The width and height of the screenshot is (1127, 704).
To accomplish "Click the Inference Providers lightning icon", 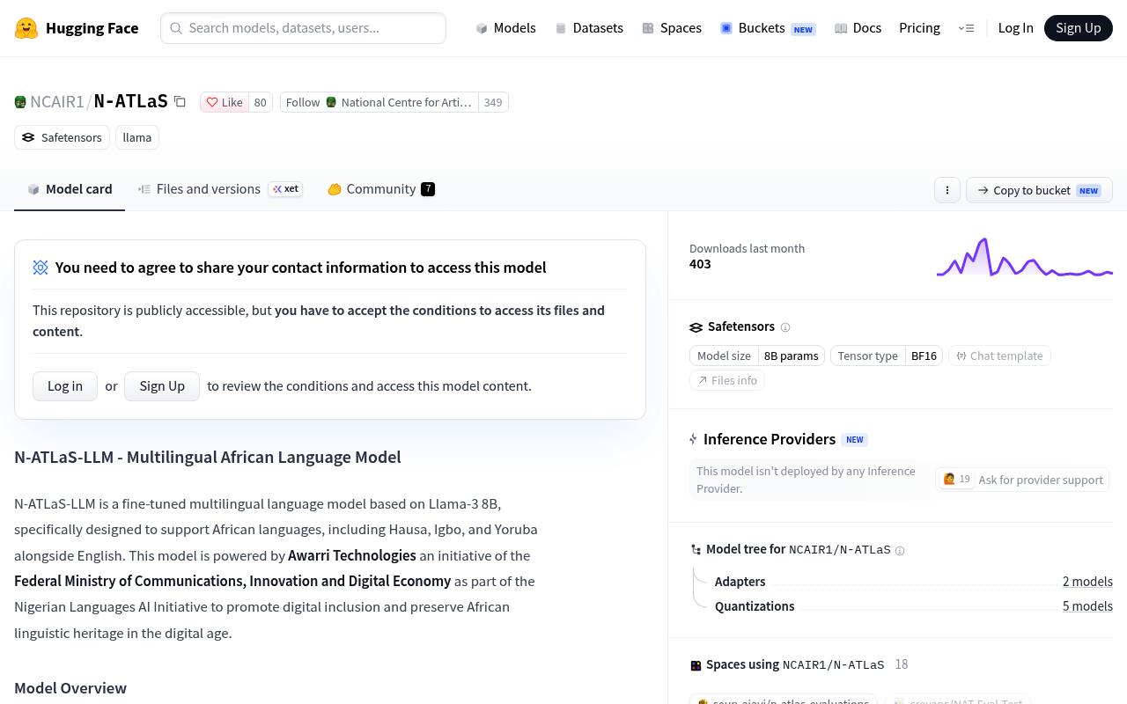I will click(694, 439).
